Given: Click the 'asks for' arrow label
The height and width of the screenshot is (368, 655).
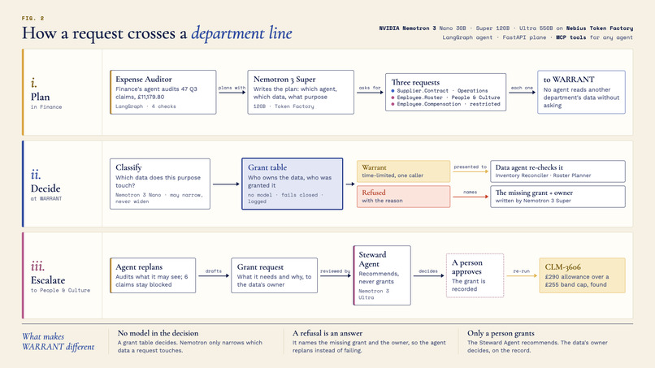Looking at the screenshot, I should pyautogui.click(x=370, y=88).
